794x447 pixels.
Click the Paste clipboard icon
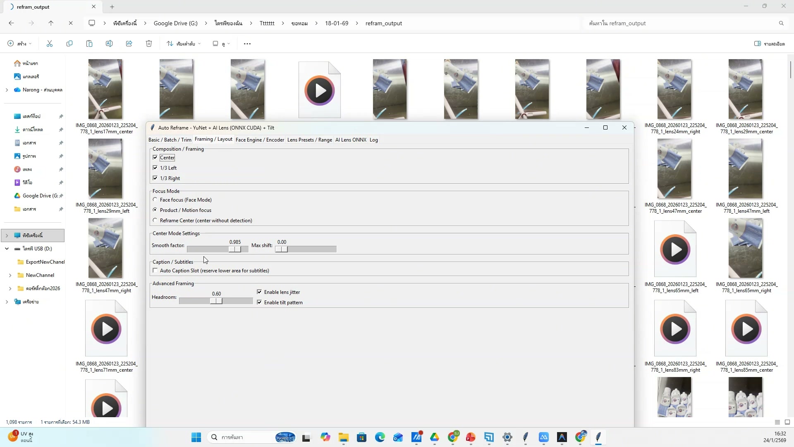[x=89, y=43]
